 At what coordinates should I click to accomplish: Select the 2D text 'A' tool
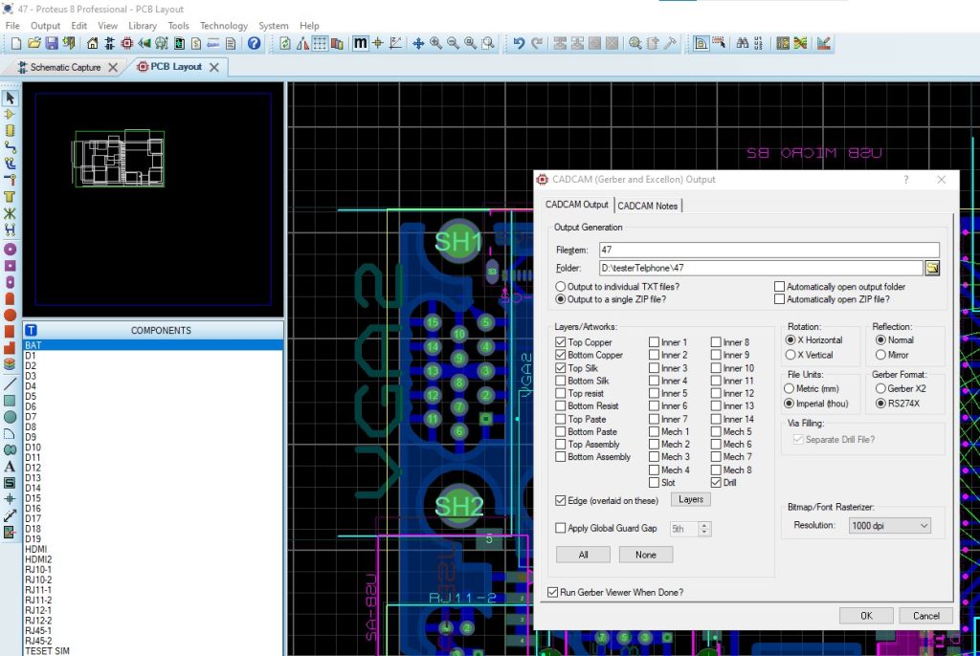point(10,467)
